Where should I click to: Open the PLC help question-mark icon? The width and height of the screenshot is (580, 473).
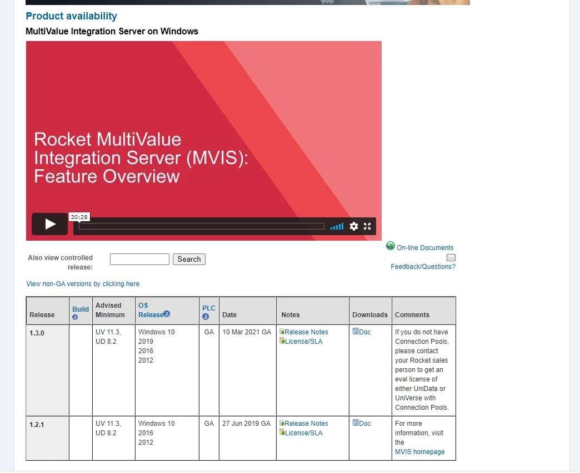tap(206, 317)
